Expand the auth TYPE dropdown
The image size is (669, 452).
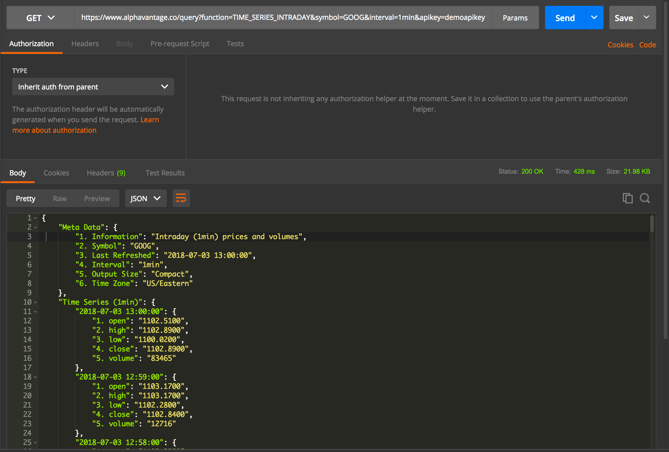(x=93, y=87)
